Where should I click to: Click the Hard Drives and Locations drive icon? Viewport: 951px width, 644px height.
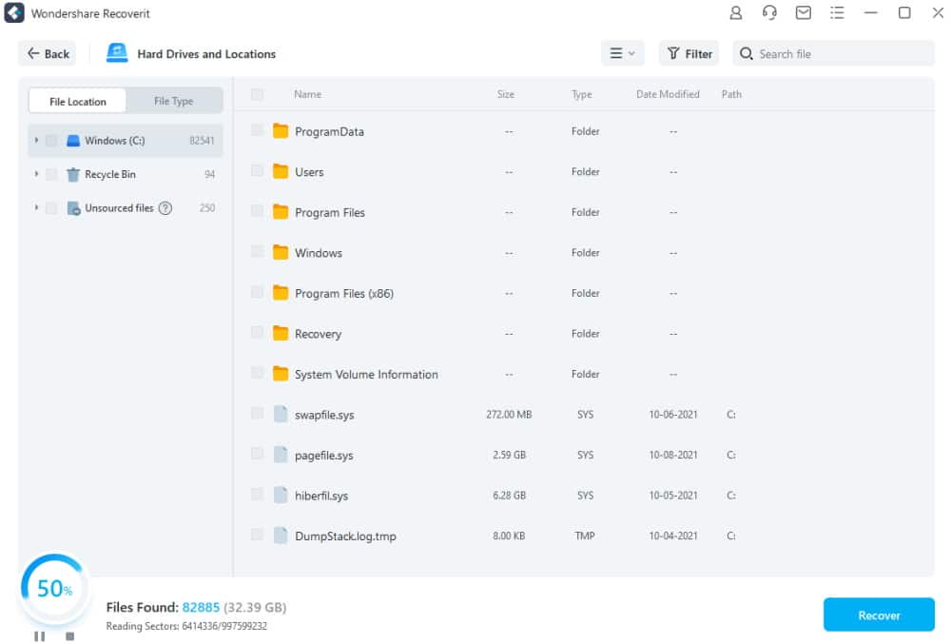[x=116, y=53]
